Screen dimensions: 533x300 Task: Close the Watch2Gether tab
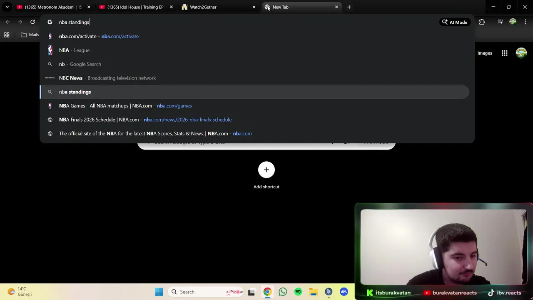click(x=254, y=7)
